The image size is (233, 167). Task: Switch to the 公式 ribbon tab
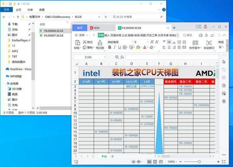click(125, 35)
